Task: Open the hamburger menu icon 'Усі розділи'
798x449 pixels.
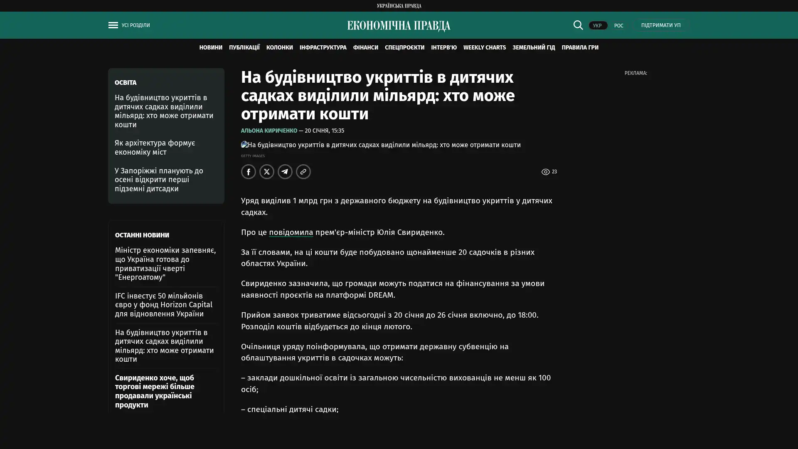Action: click(x=113, y=25)
